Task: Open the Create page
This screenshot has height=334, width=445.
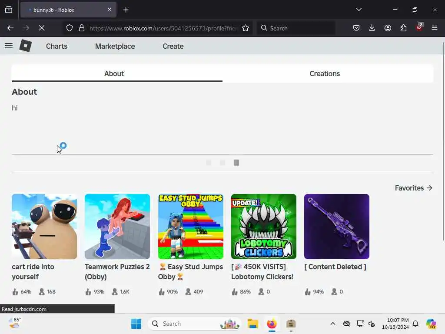Action: [173, 46]
